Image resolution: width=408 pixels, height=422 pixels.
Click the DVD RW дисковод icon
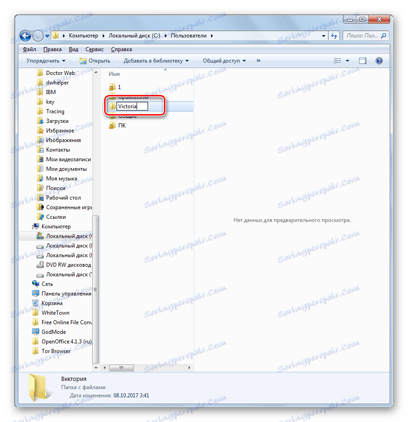(40, 265)
